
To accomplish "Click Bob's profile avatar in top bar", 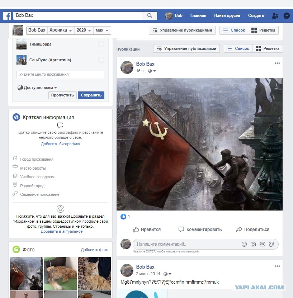I will 169,15.
